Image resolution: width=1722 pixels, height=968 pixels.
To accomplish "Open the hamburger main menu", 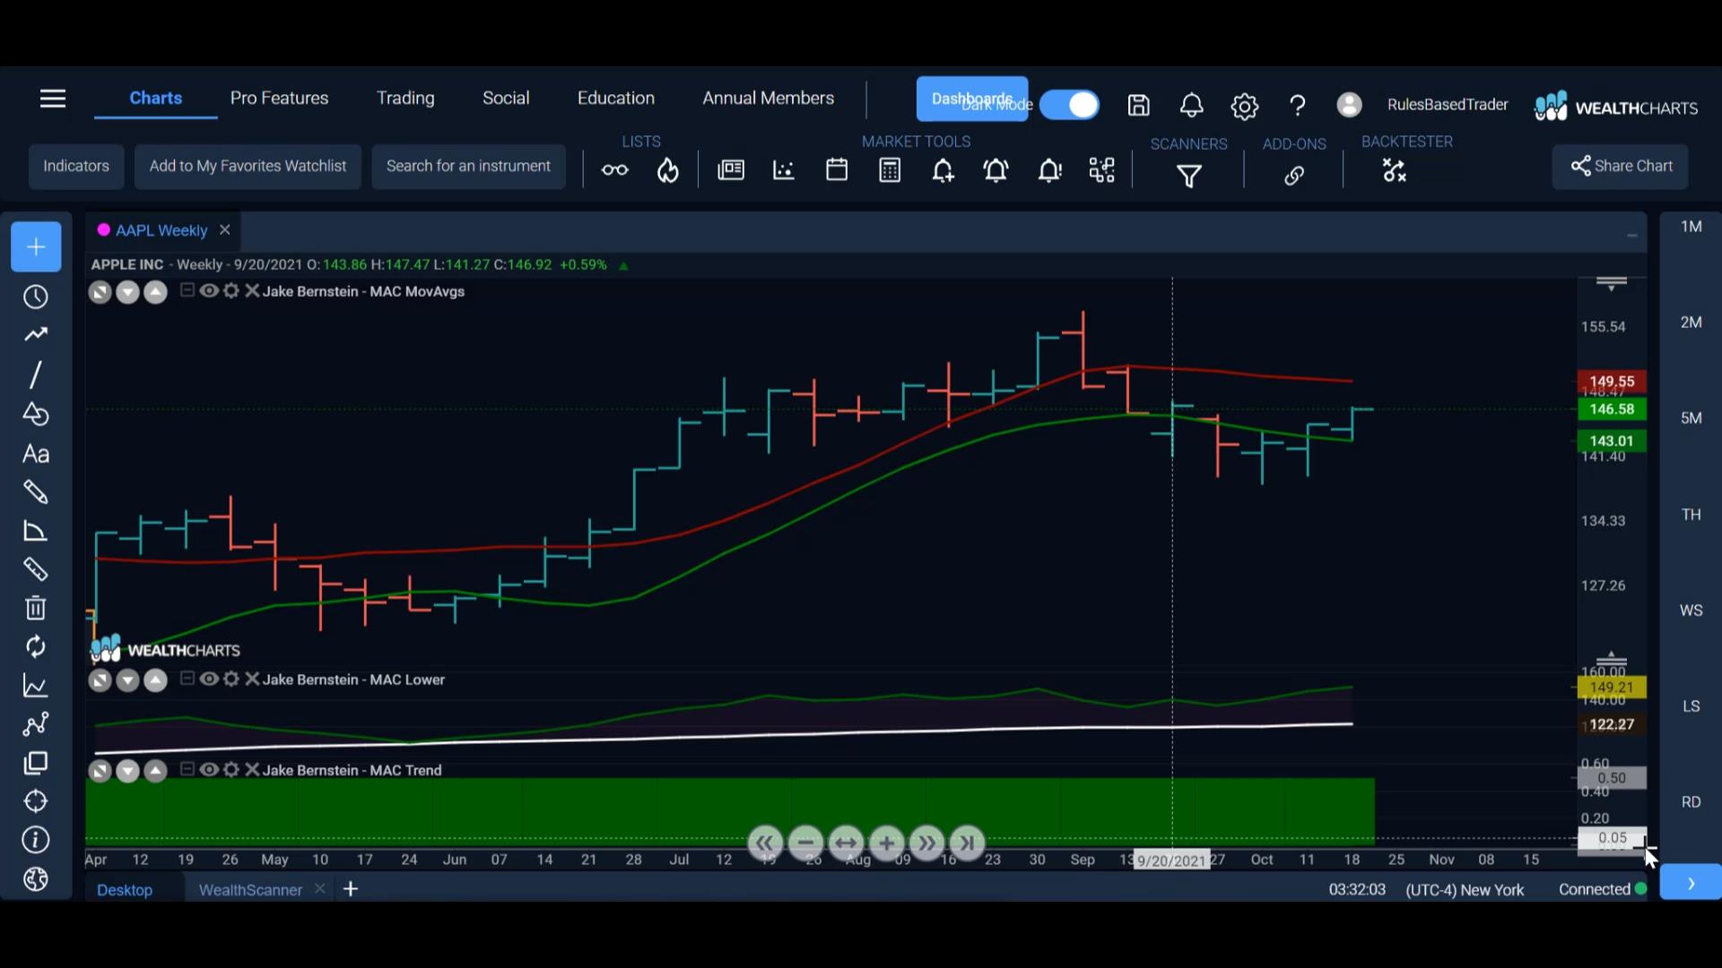I will [x=53, y=99].
